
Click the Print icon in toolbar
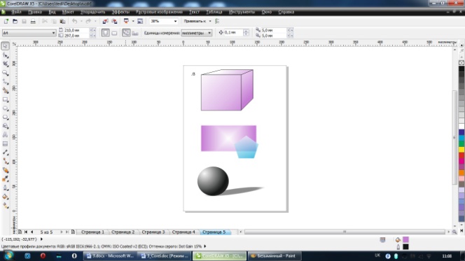(x=33, y=21)
